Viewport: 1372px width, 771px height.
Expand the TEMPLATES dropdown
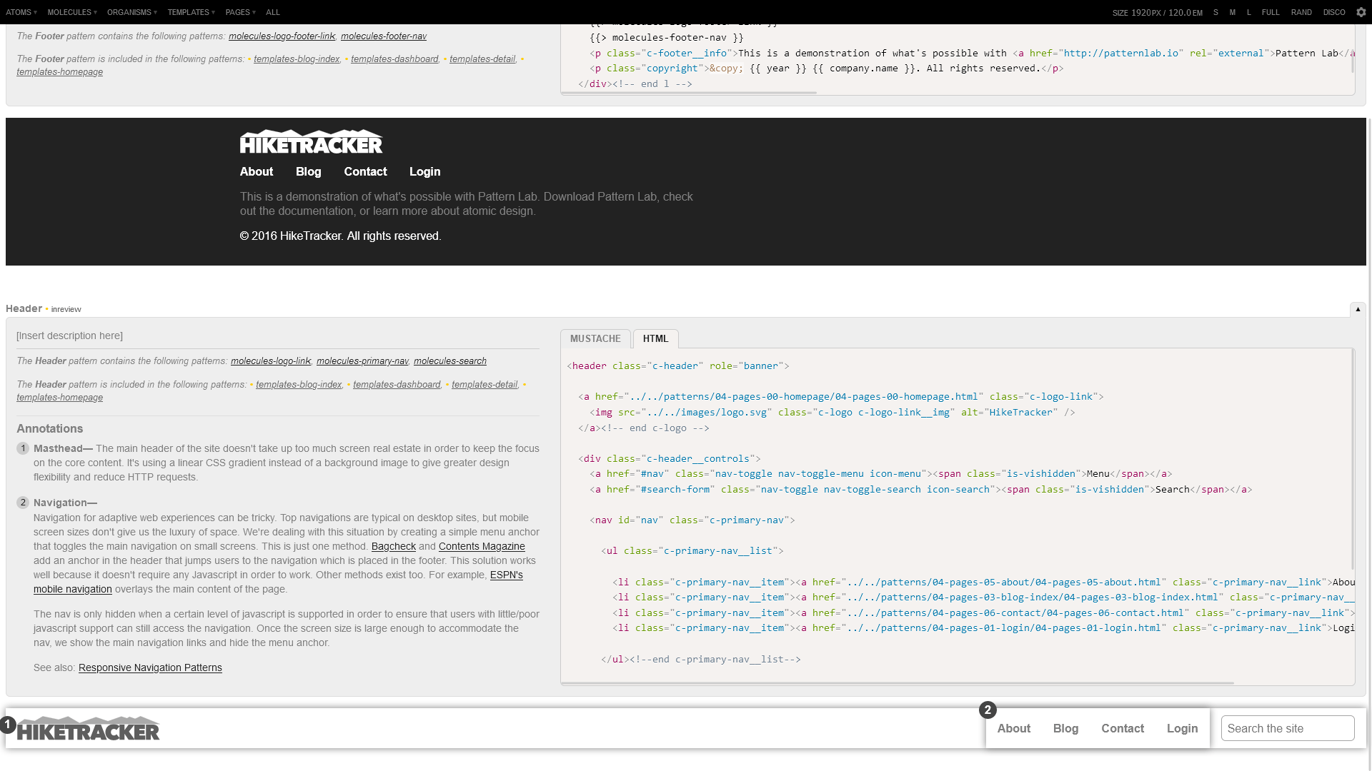pos(187,12)
